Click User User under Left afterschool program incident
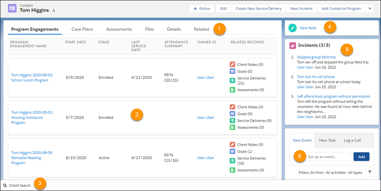The height and width of the screenshot is (191, 381). (x=305, y=117)
